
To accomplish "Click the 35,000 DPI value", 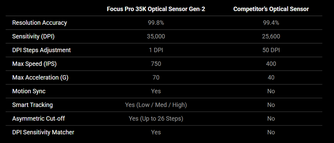I will coord(156,37).
